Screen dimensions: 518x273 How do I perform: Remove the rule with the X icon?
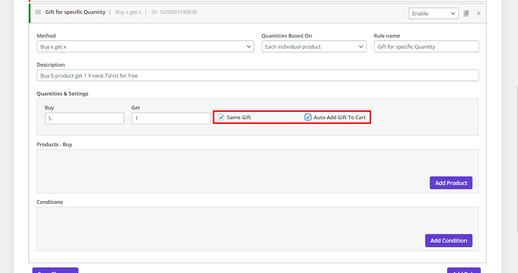point(478,14)
